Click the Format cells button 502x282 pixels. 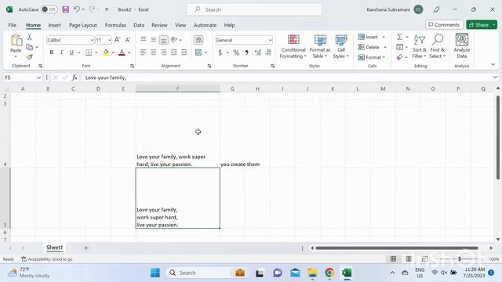[371, 57]
